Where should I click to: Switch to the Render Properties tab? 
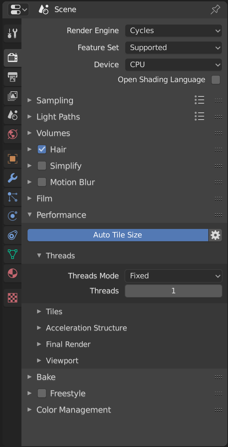pyautogui.click(x=12, y=58)
